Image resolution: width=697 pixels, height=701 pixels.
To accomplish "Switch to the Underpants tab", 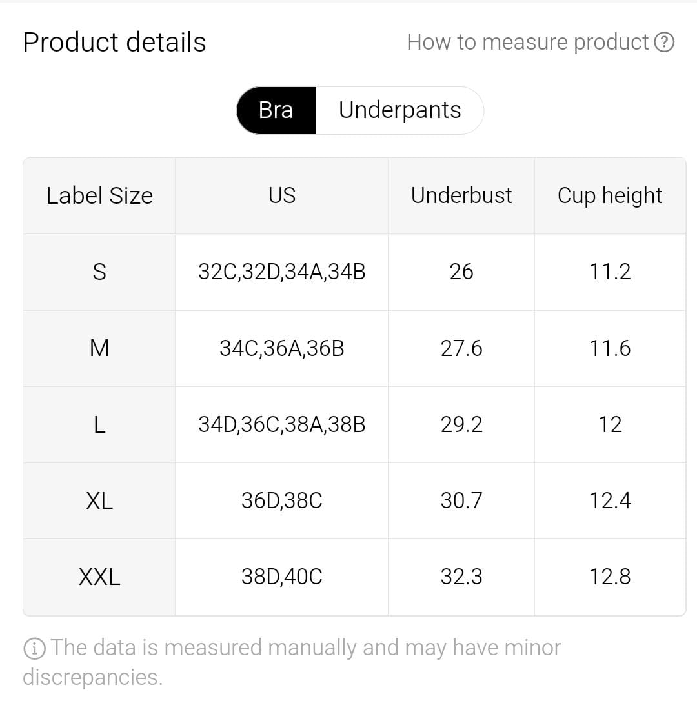I will click(x=399, y=110).
